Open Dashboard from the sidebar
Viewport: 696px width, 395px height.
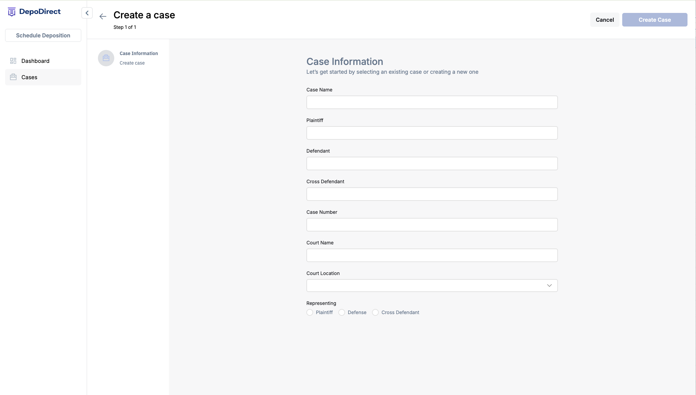pos(35,61)
